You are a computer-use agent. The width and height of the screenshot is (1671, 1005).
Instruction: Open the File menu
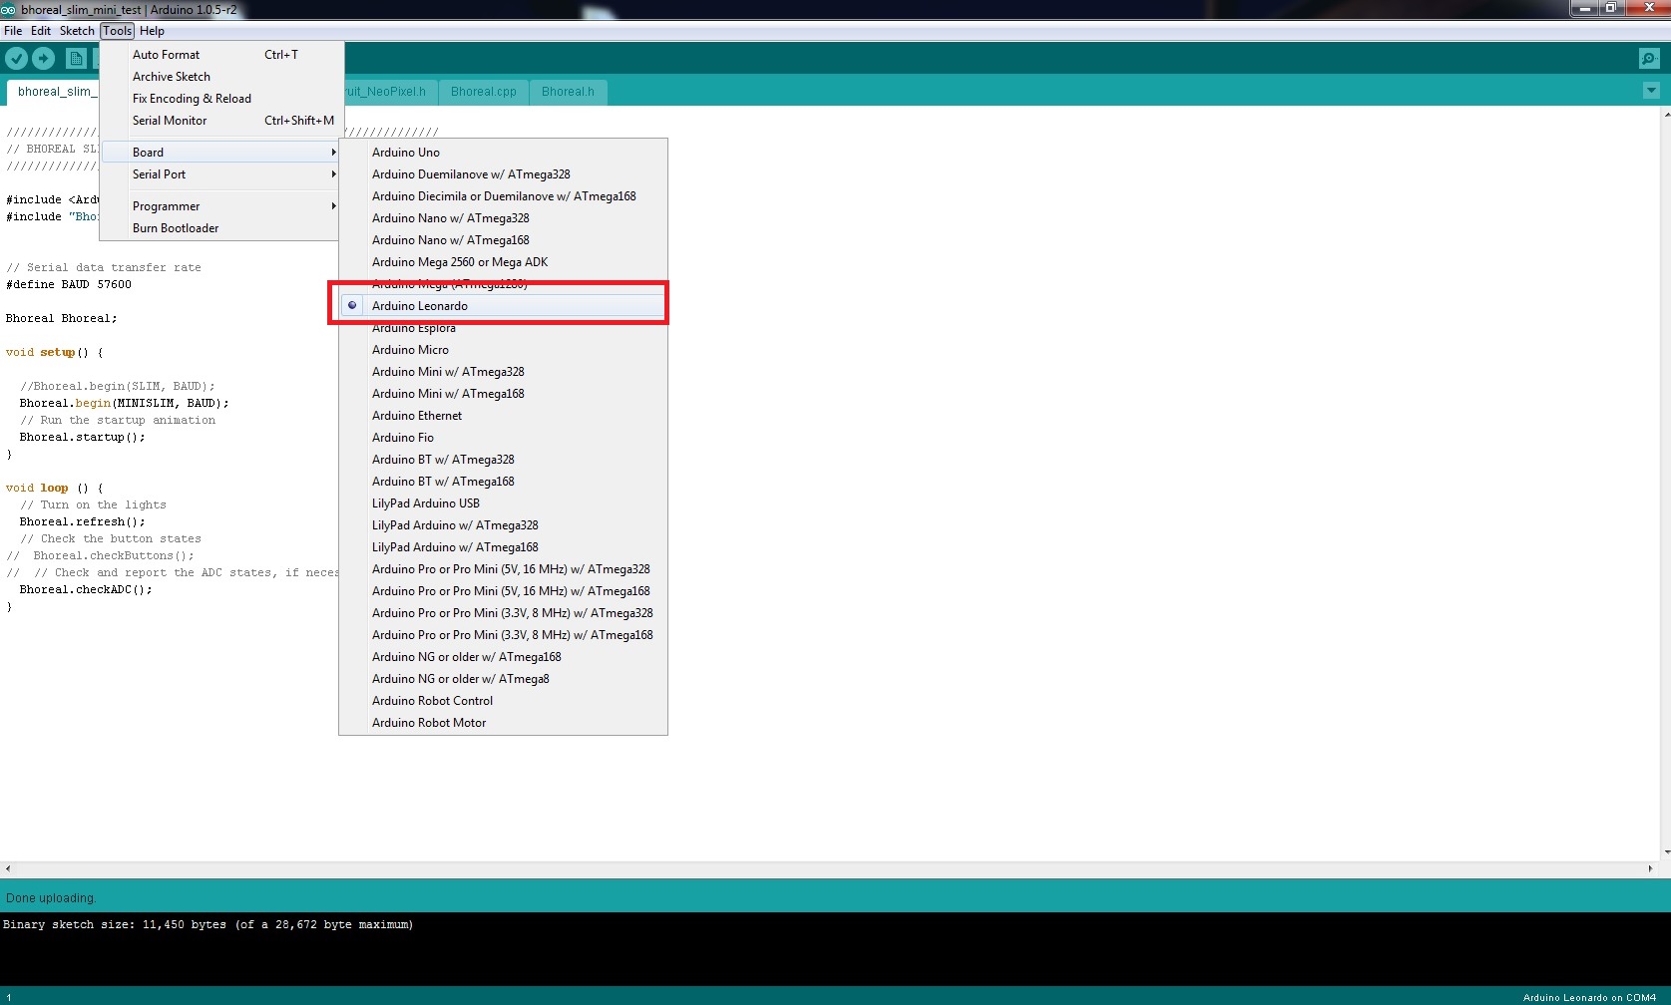point(13,31)
